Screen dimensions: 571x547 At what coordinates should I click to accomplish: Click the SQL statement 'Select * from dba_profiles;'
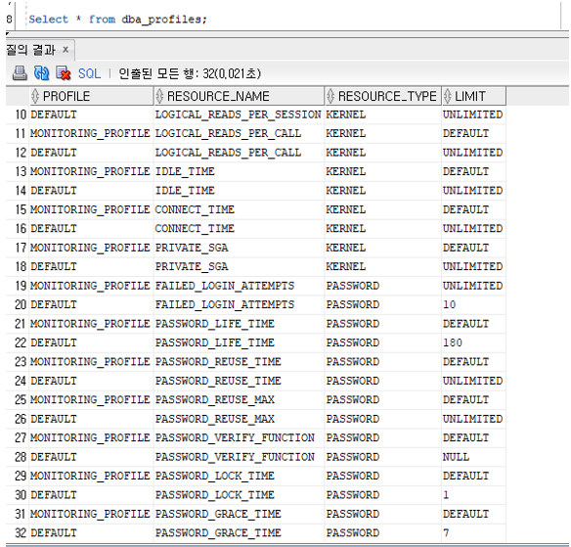(118, 19)
